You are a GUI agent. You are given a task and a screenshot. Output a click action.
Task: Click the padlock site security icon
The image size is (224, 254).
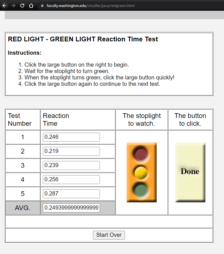click(42, 6)
